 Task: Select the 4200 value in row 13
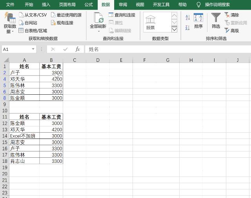point(51,130)
